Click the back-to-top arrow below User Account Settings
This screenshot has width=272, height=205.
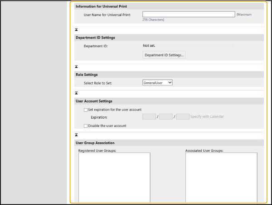point(77,135)
